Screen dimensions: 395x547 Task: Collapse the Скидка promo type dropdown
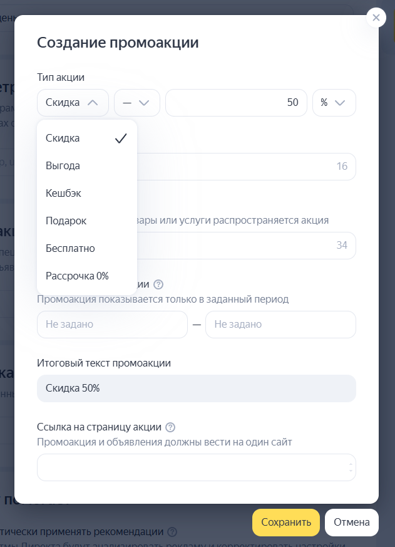point(73,103)
